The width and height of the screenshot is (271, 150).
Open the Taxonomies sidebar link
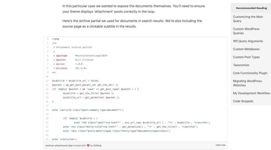coord(241,65)
